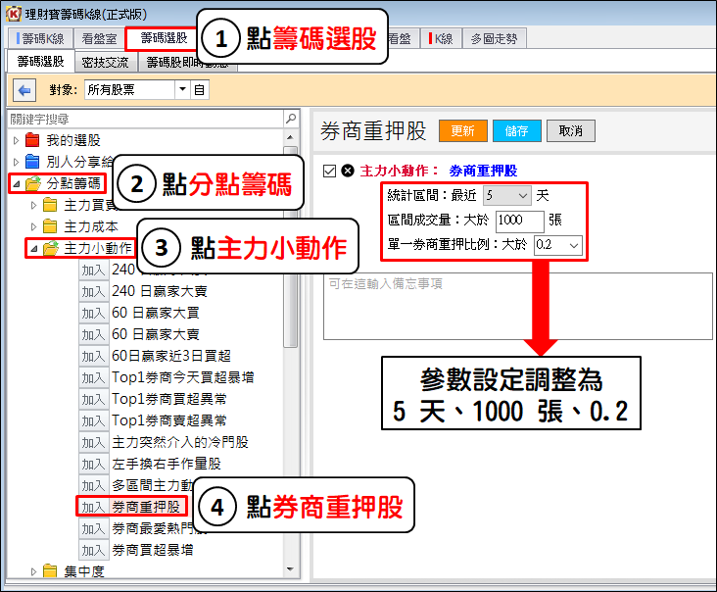Click the red 我的選股 folder icon
Image resolution: width=717 pixels, height=592 pixels.
[32, 140]
